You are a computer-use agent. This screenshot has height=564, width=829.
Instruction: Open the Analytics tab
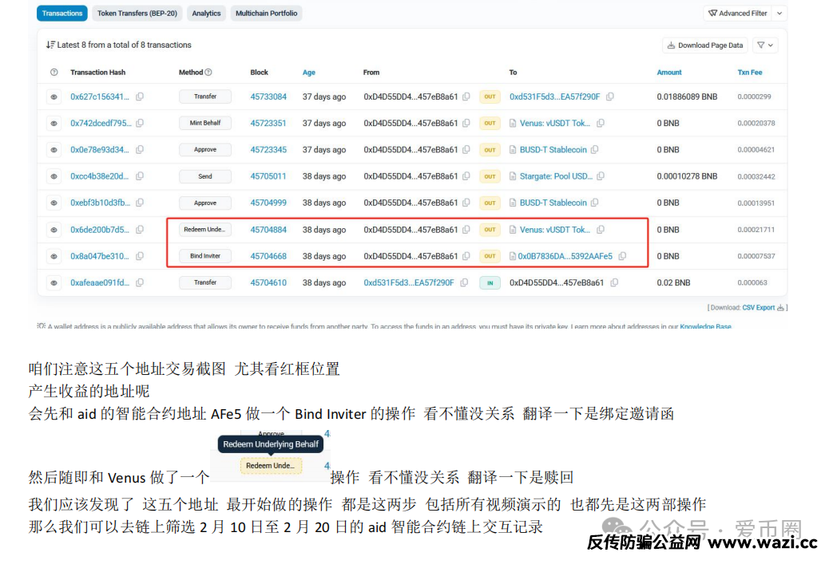(x=206, y=14)
